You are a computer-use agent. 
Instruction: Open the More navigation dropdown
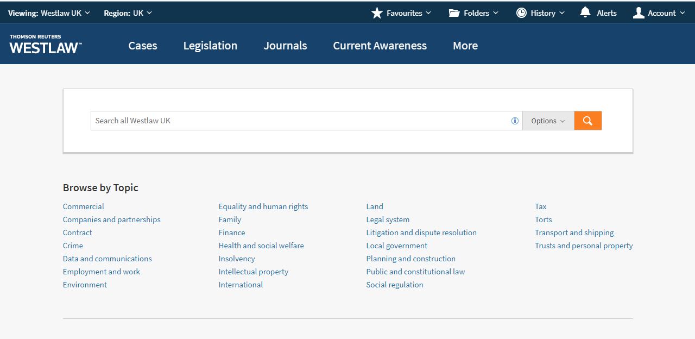point(465,46)
